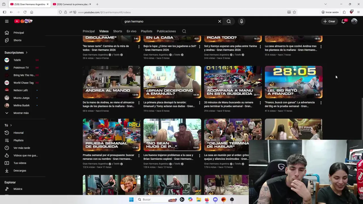Open Discord from the taskbar

point(215,199)
